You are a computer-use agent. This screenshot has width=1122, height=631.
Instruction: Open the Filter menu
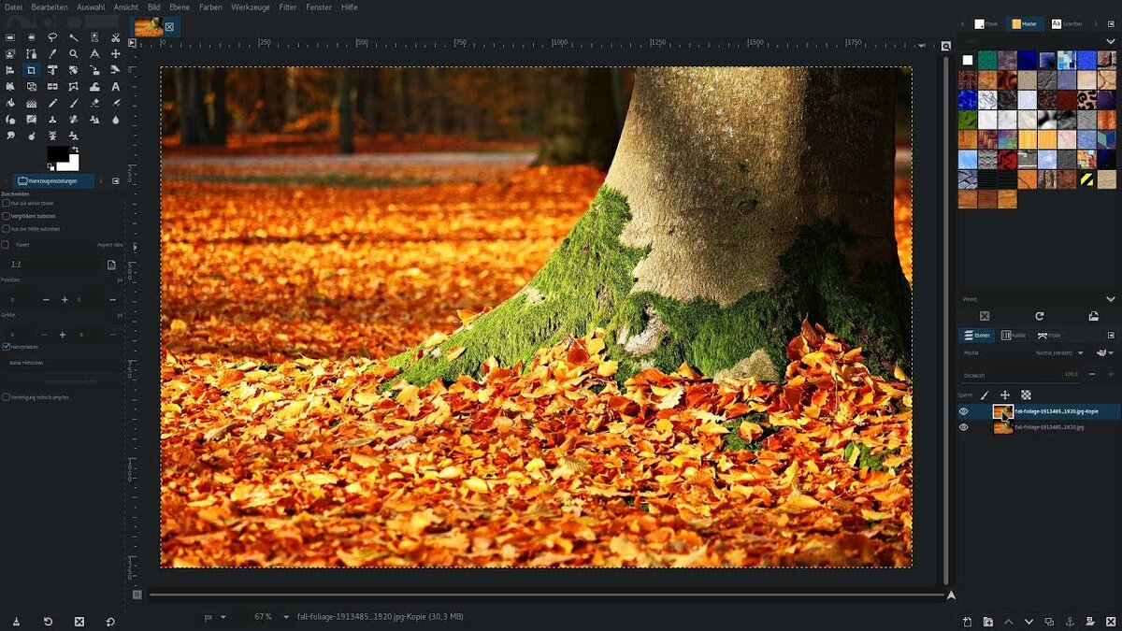point(286,7)
